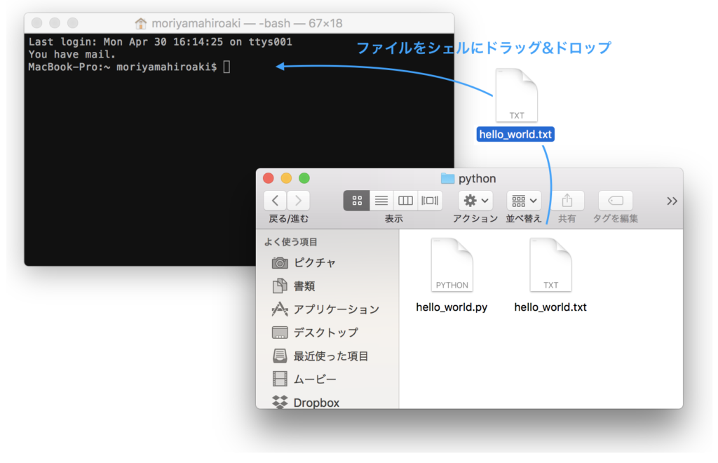
Task: Switch Finder to icon view
Action: (356, 200)
